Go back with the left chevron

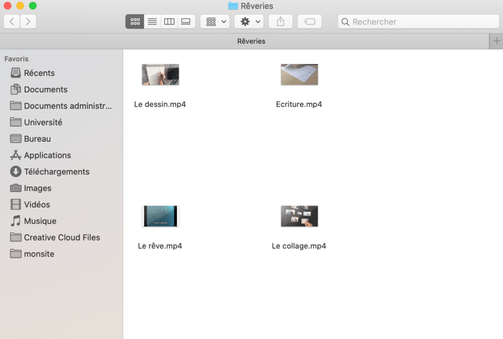[12, 22]
